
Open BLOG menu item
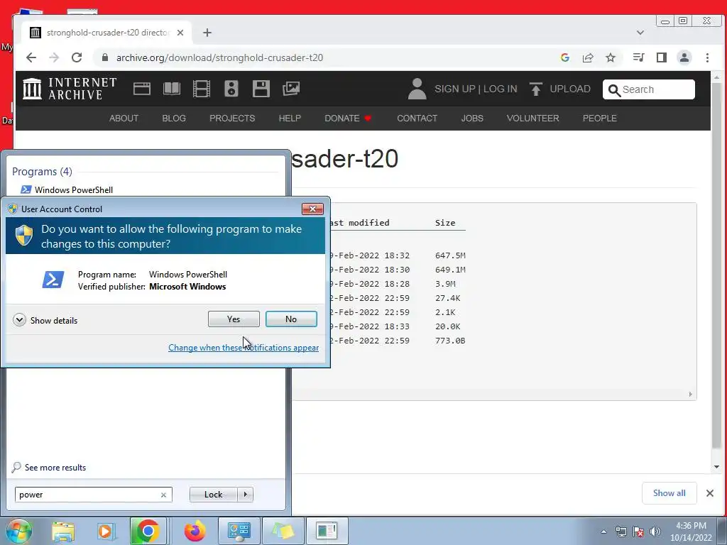pos(174,119)
